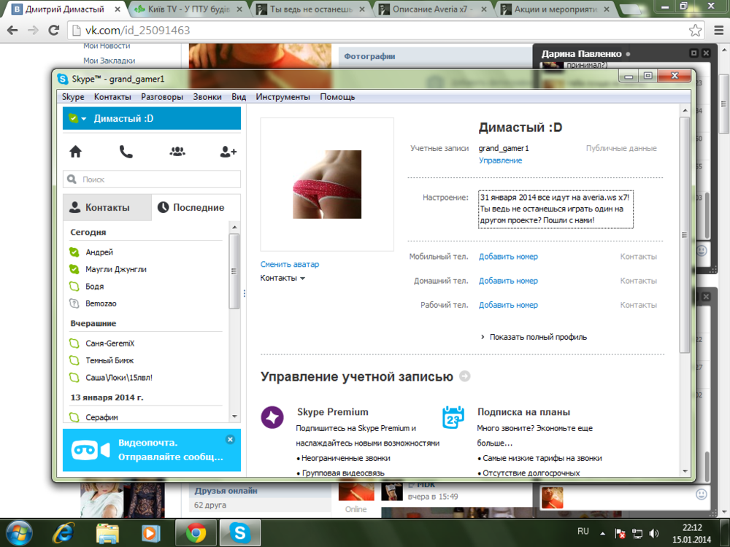
Task: Click the add contact icon
Action: [228, 152]
